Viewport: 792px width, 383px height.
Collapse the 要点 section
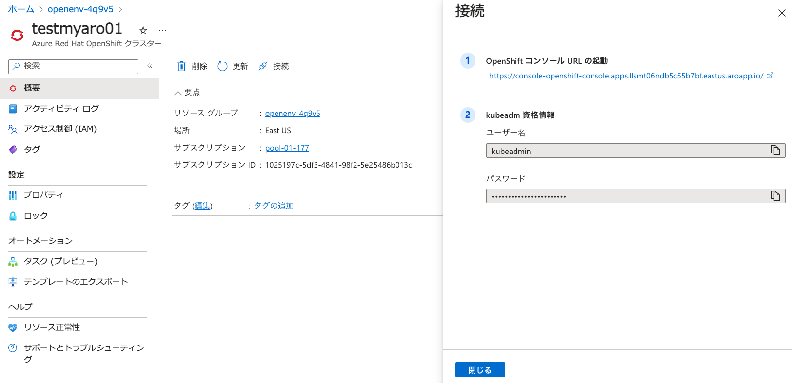click(x=187, y=92)
